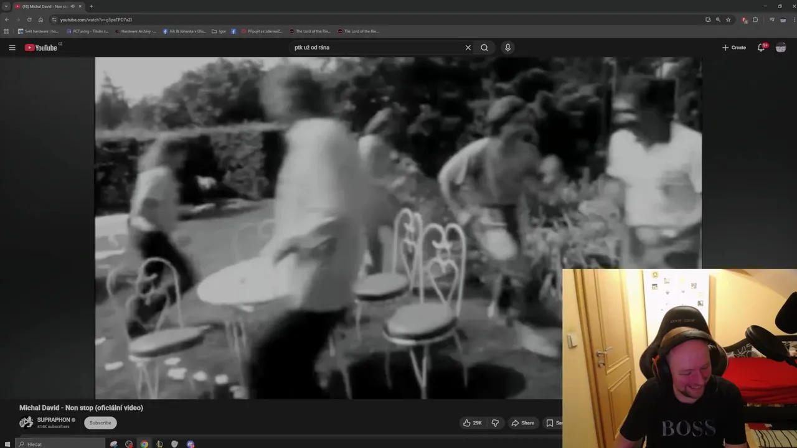797x448 pixels.
Task: Click the taskbar 'Hledat' search box
Action: (60, 444)
